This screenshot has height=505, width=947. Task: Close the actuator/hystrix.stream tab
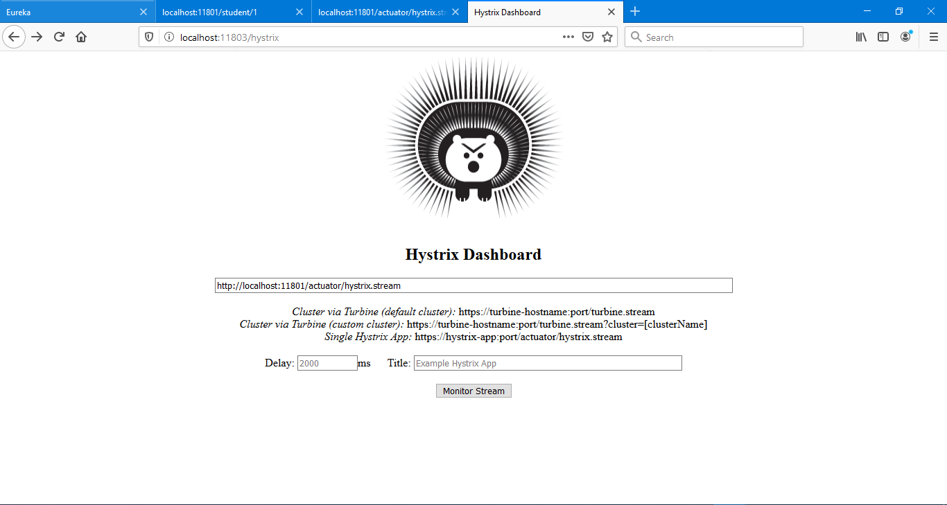455,12
